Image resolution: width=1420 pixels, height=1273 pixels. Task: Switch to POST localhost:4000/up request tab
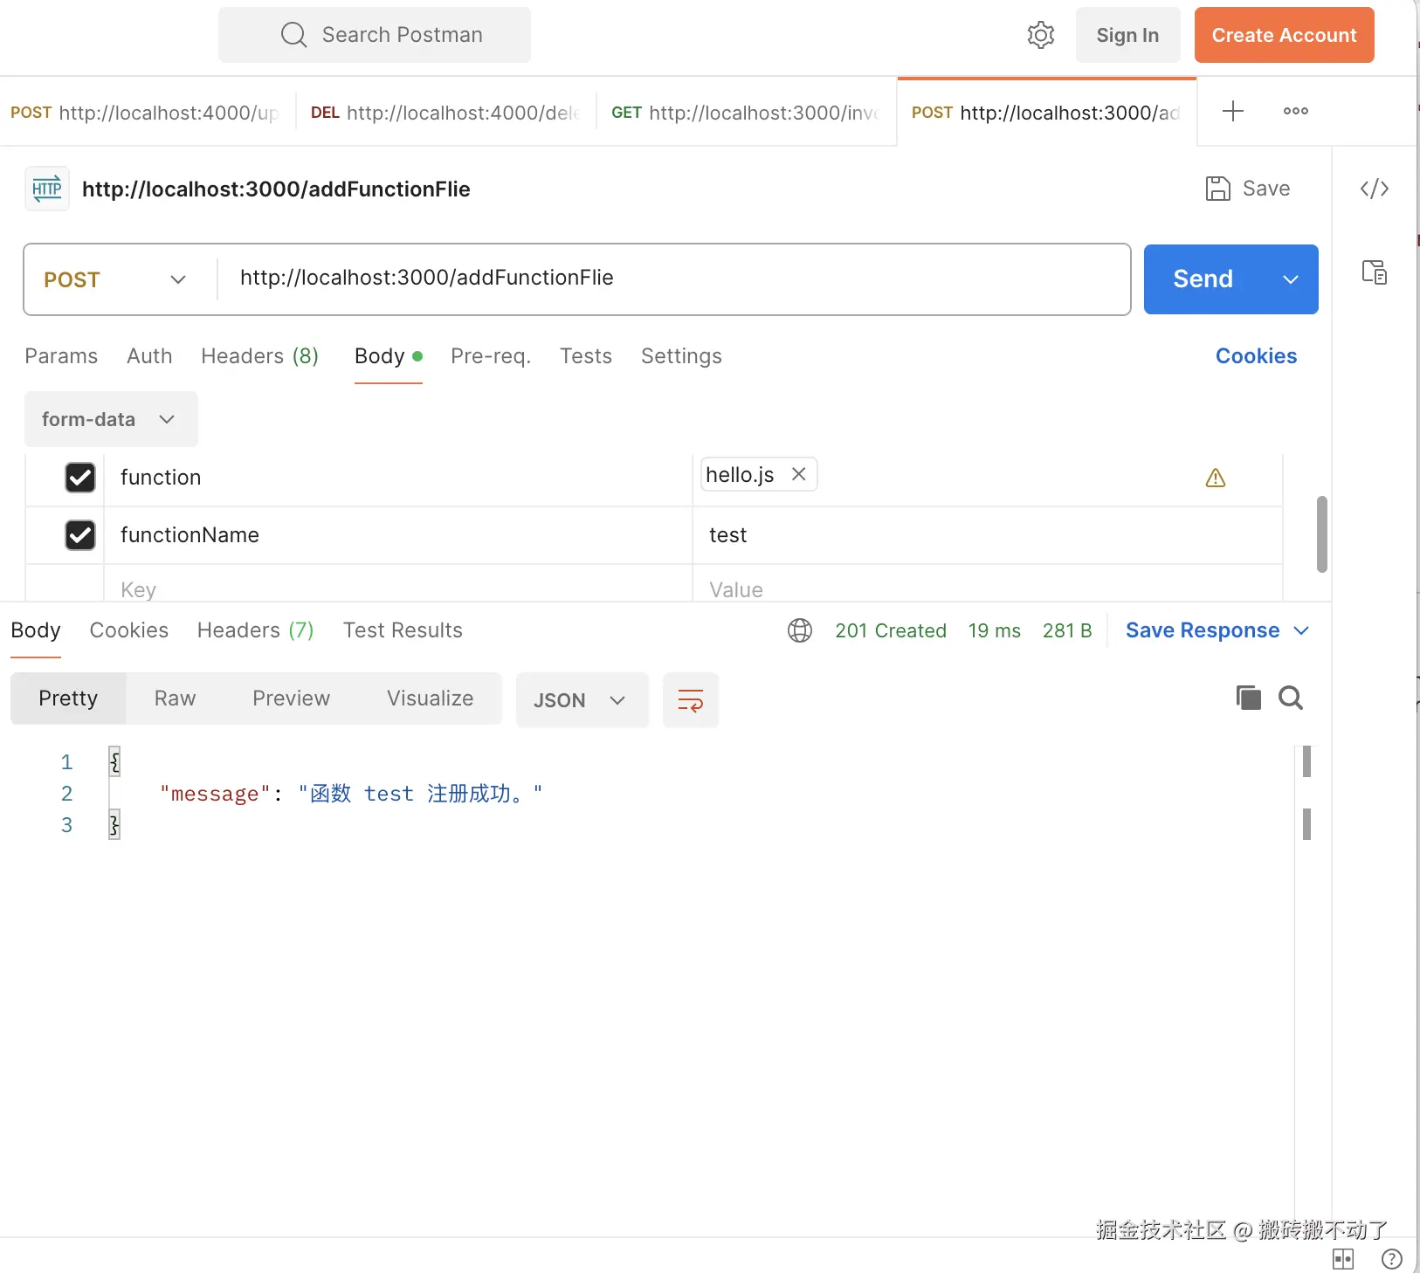click(x=147, y=113)
